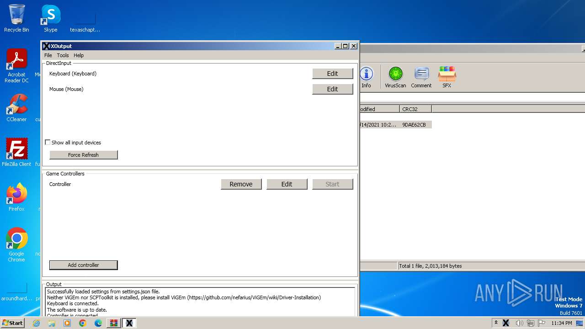
Task: Remove the Controller entry
Action: (241, 184)
